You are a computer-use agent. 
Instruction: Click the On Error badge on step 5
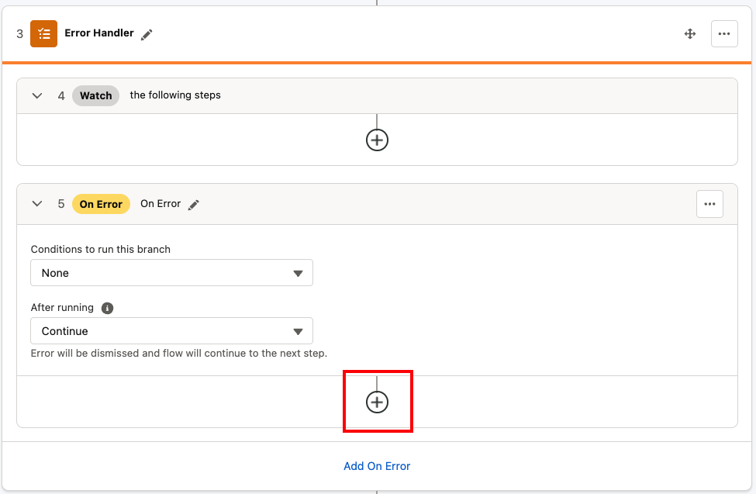101,204
